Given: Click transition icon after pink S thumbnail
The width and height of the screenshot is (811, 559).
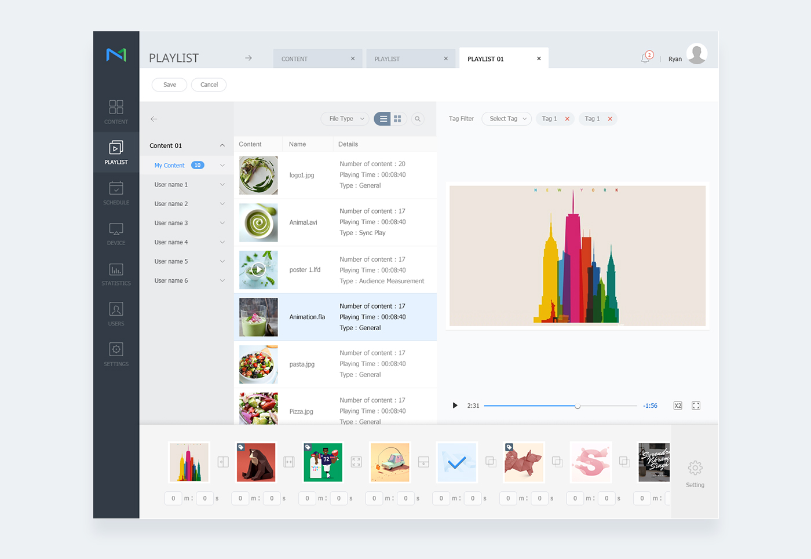Looking at the screenshot, I should (x=624, y=462).
